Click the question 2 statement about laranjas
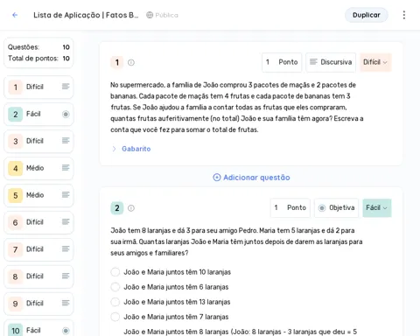 pos(236,241)
